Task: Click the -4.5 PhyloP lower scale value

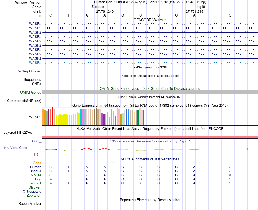Action: (x=35, y=155)
